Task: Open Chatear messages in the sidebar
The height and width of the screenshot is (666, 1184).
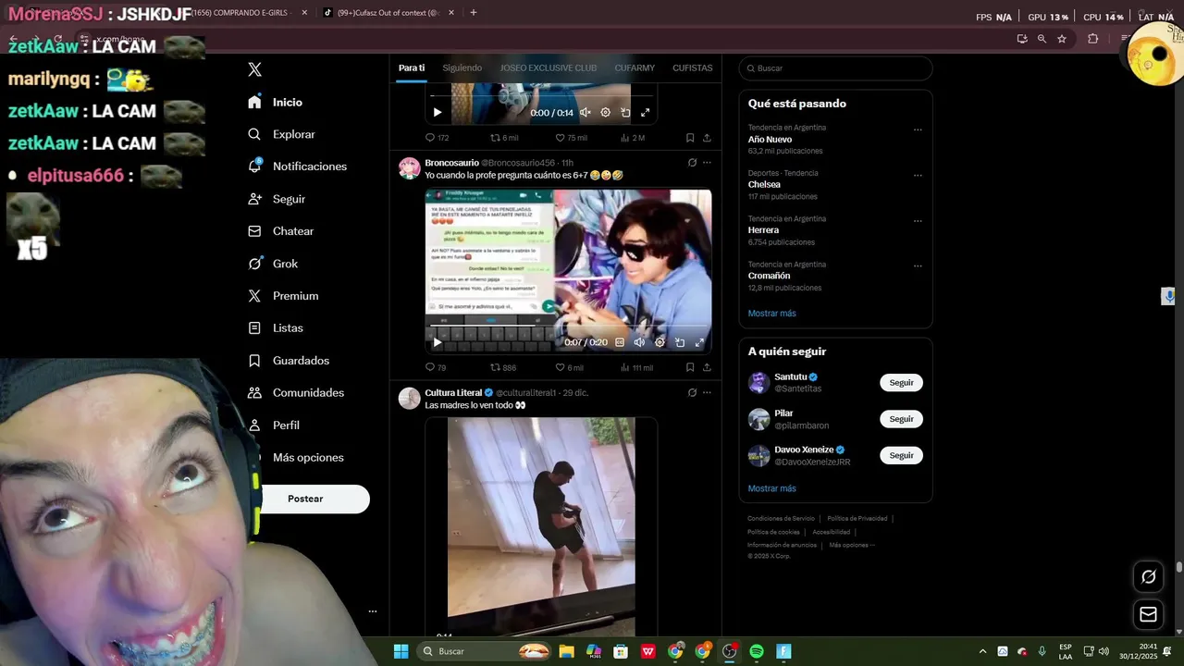Action: pyautogui.click(x=281, y=231)
